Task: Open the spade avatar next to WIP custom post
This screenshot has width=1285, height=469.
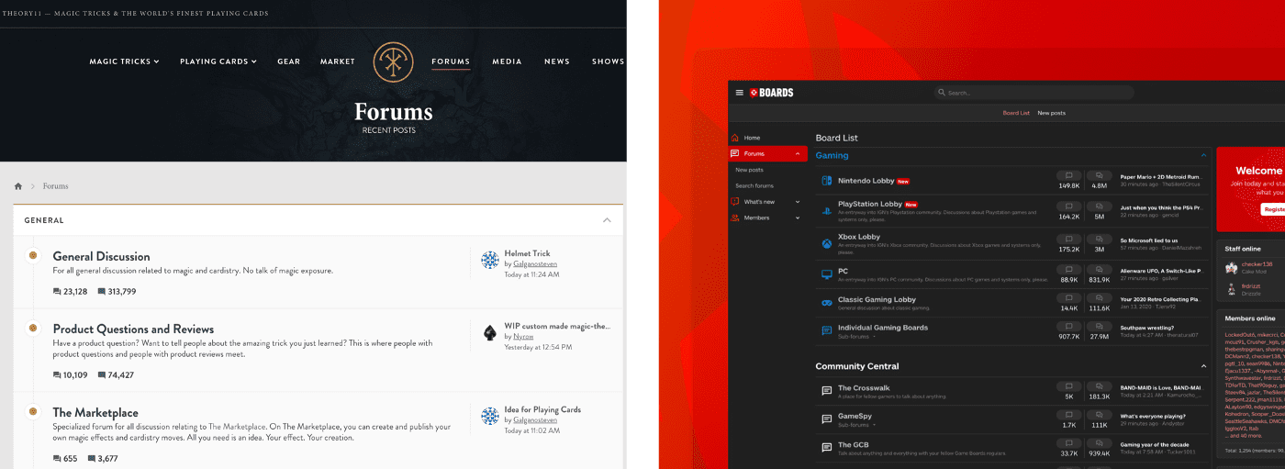Action: pyautogui.click(x=490, y=332)
